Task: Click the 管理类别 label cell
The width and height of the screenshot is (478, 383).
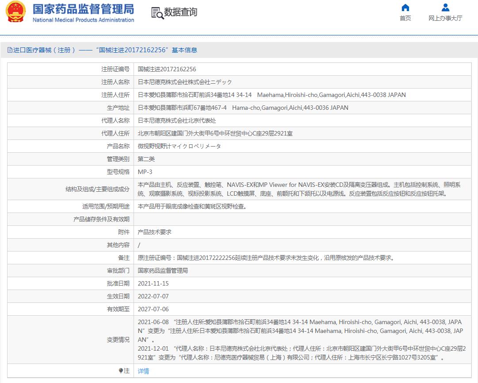Action: pyautogui.click(x=70, y=159)
